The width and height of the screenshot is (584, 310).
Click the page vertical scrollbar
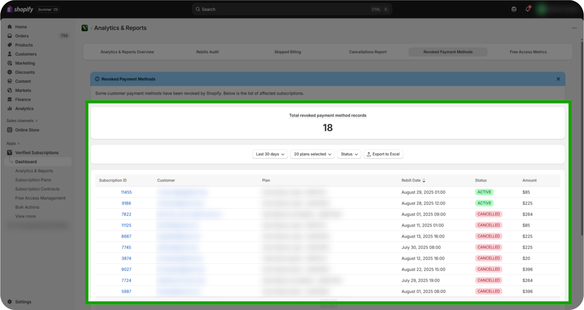582,138
